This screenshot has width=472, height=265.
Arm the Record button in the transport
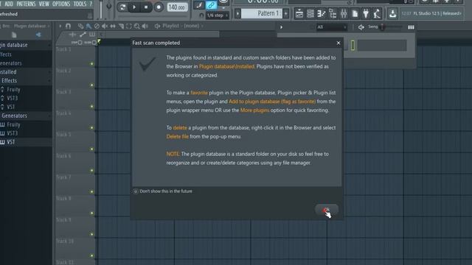click(x=159, y=7)
